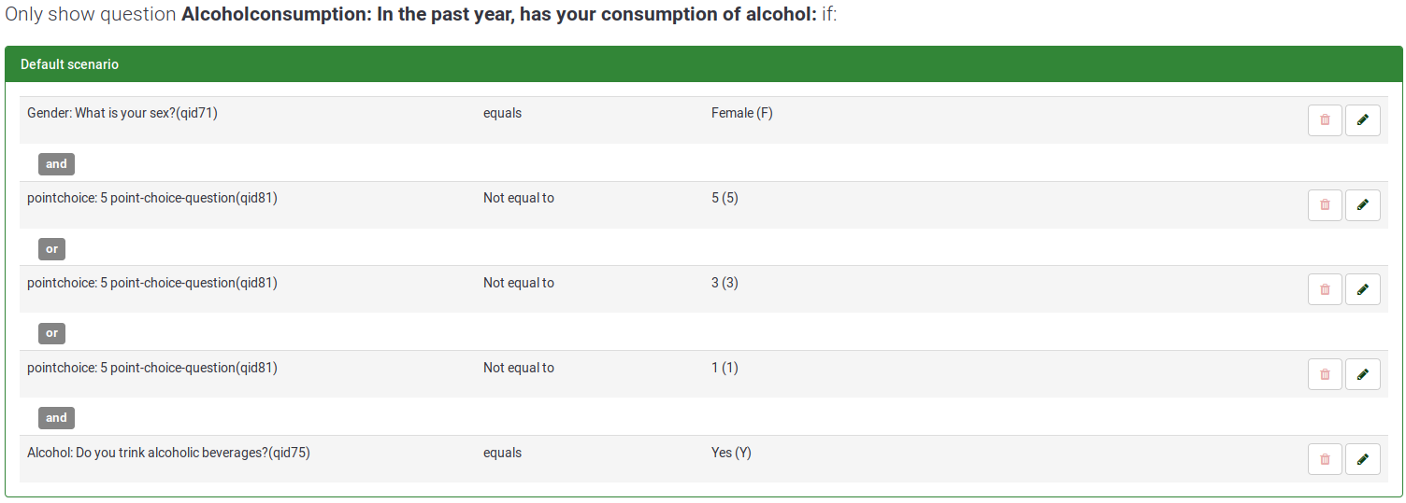Screen dimensions: 1406x503
Task: Edit the pointchoice not equal to 1 condition
Action: 1362,374
